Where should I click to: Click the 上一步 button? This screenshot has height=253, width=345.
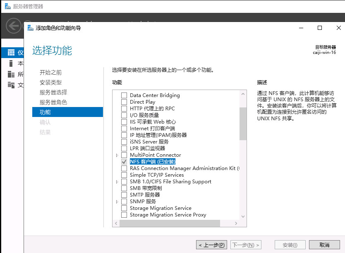211,245
